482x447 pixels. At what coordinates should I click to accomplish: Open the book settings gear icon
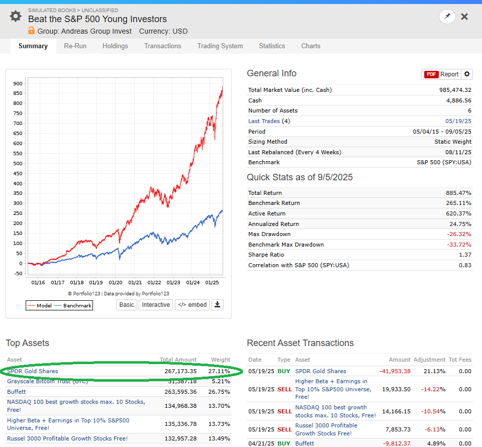coord(16,16)
